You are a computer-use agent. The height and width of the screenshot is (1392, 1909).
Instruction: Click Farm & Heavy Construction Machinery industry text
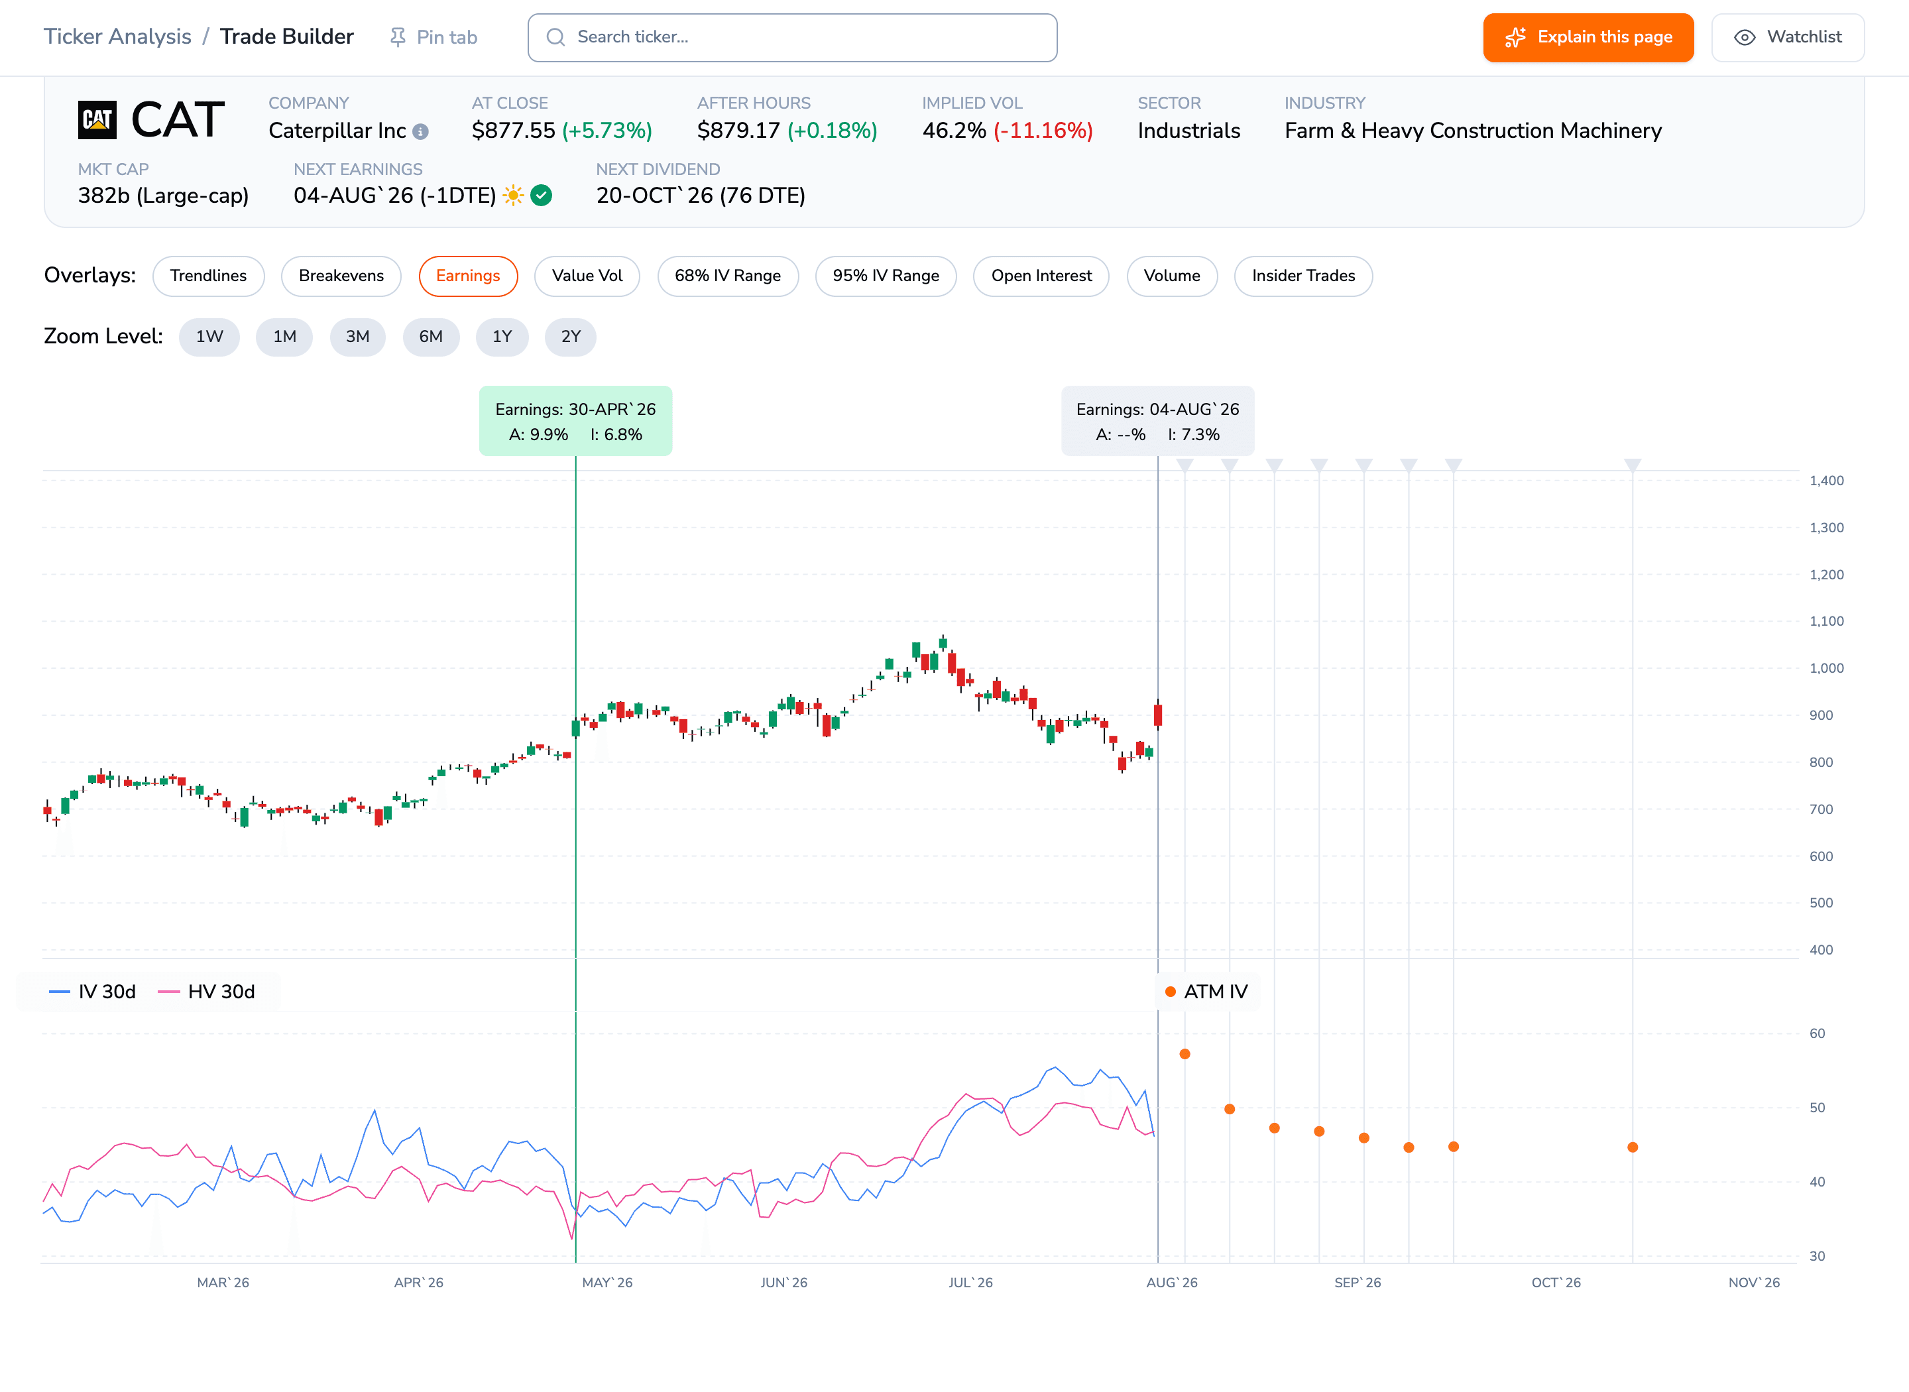1474,131
